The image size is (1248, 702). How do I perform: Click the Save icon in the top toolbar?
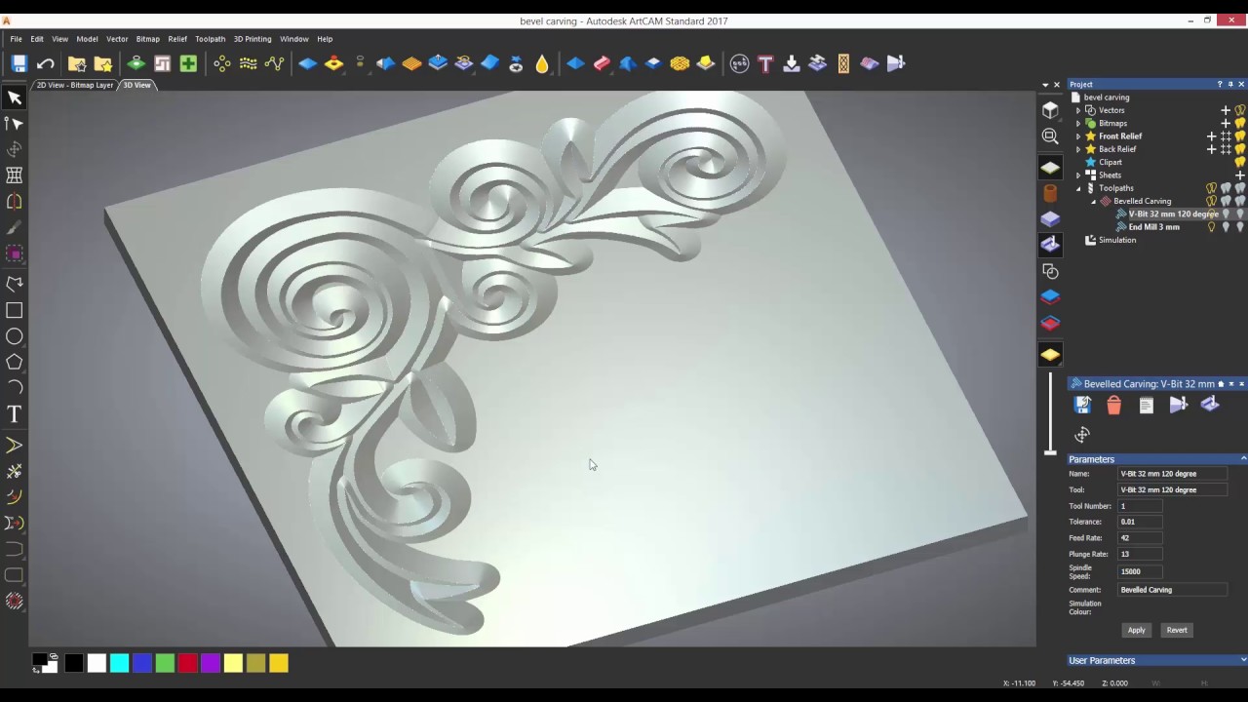click(19, 63)
